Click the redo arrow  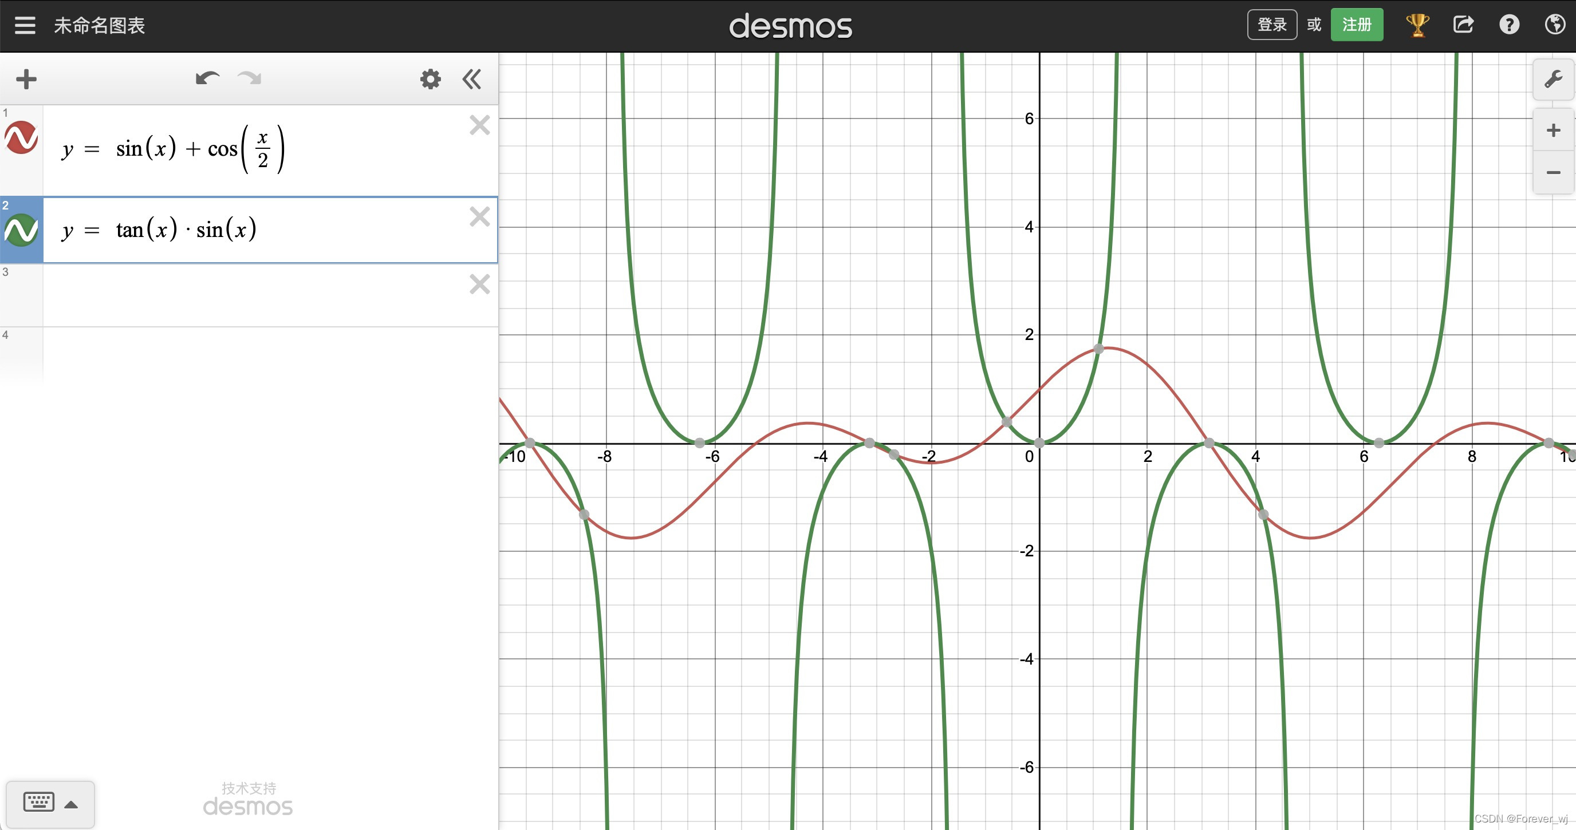(x=250, y=78)
